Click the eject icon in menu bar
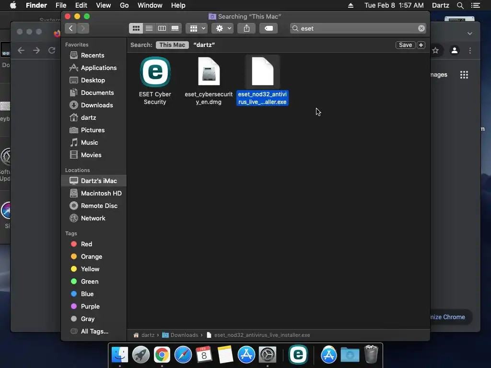 point(351,5)
